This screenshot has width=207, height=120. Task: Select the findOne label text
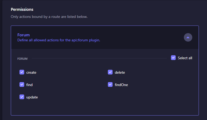121,85
